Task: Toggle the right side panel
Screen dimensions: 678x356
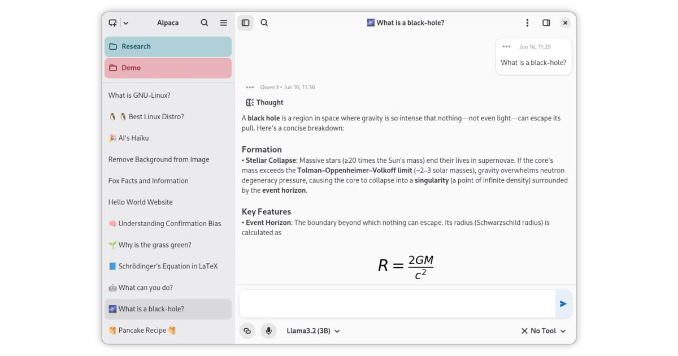Action: [x=546, y=23]
